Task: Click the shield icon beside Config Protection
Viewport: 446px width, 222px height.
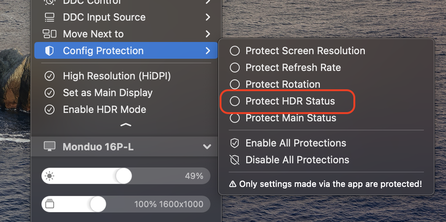Action: [x=50, y=51]
